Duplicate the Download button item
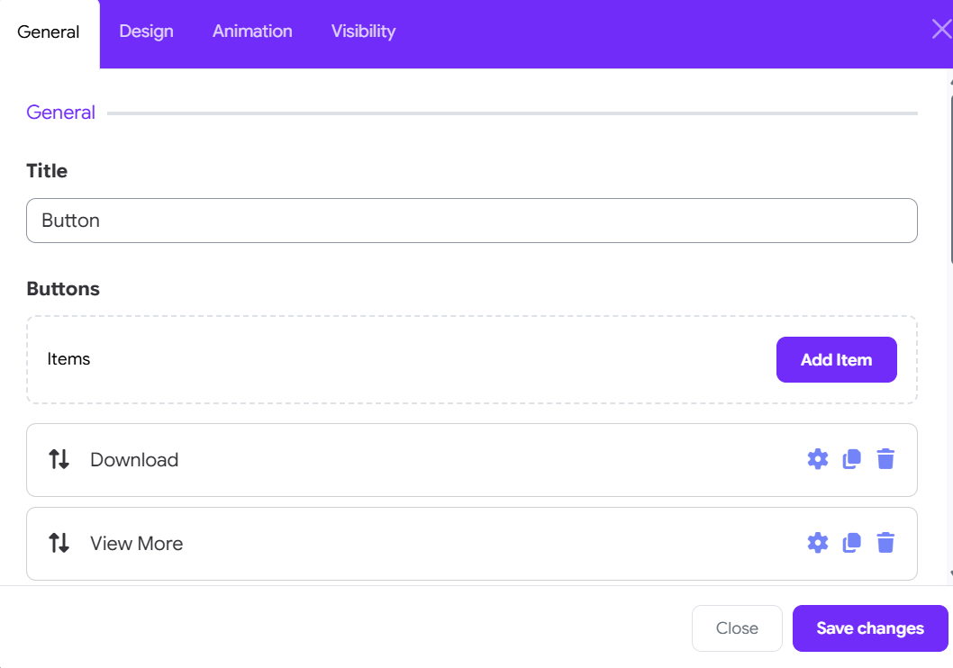953x668 pixels. [x=851, y=459]
